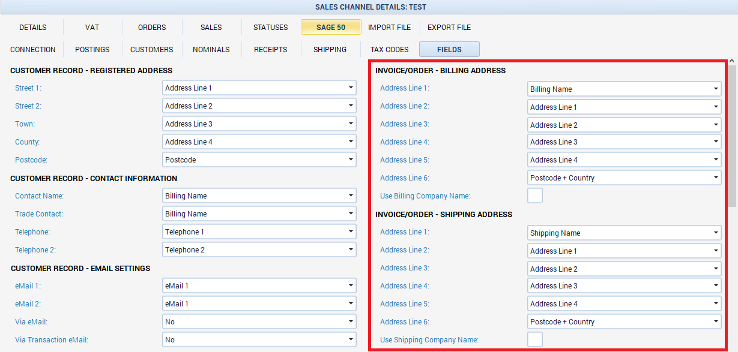The image size is (738, 352).
Task: Click the 'Sales Channel Details: TEST' title
Action: (371, 7)
